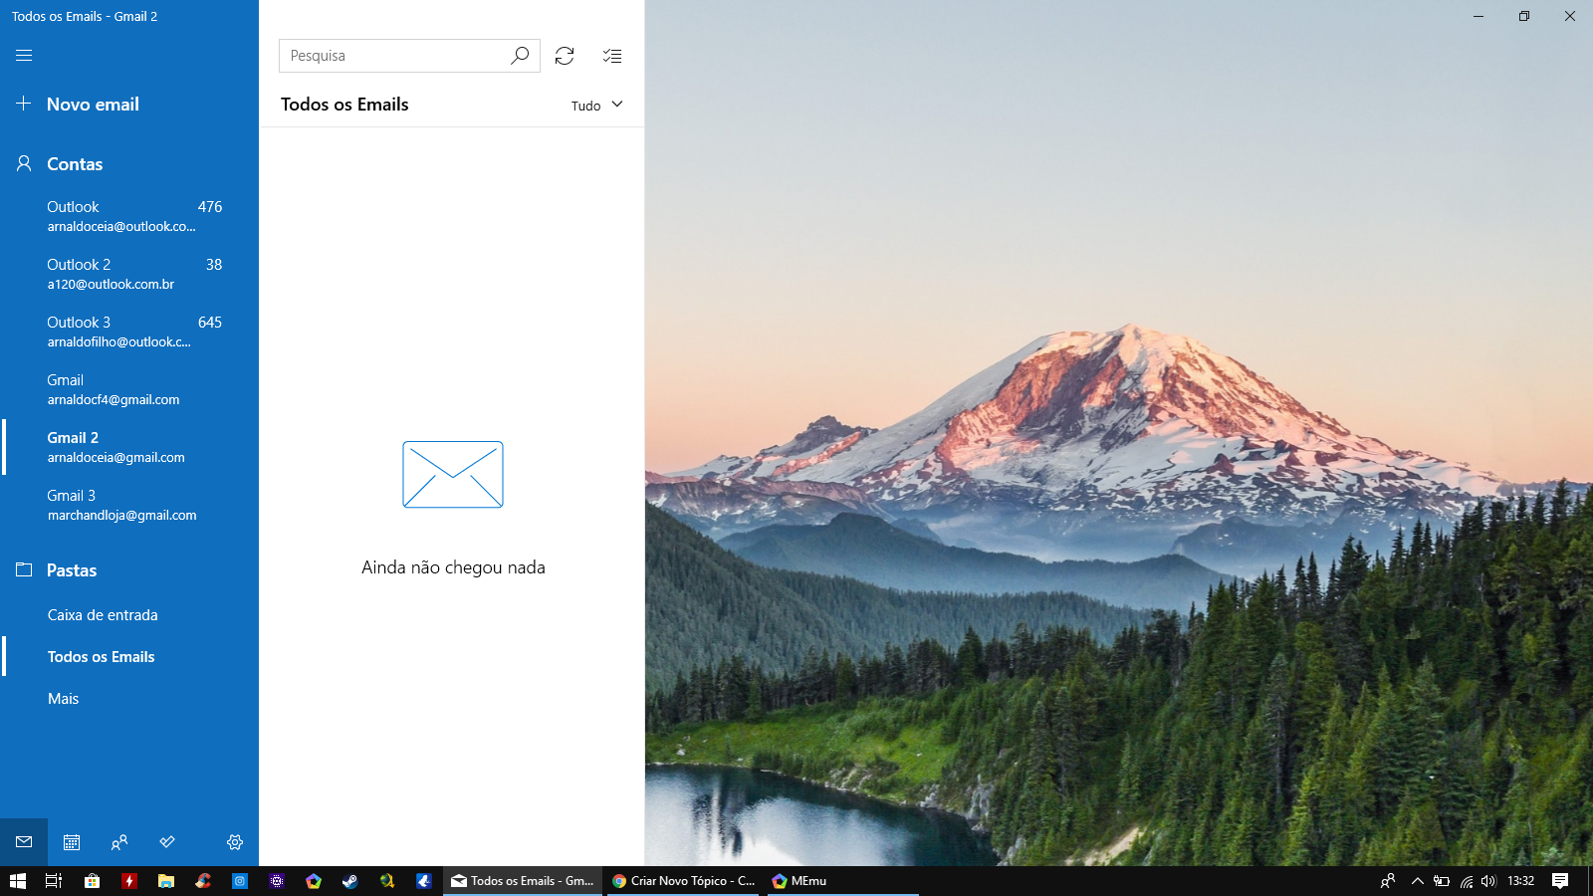This screenshot has height=896, width=1593.
Task: Switch to the Calendar app icon
Action: [x=72, y=842]
